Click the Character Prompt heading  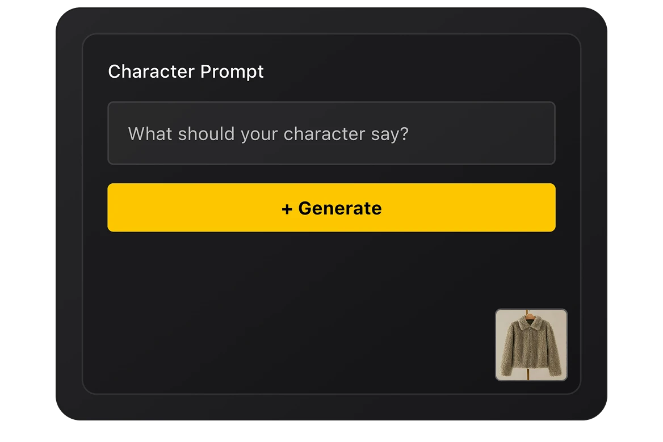tap(186, 71)
